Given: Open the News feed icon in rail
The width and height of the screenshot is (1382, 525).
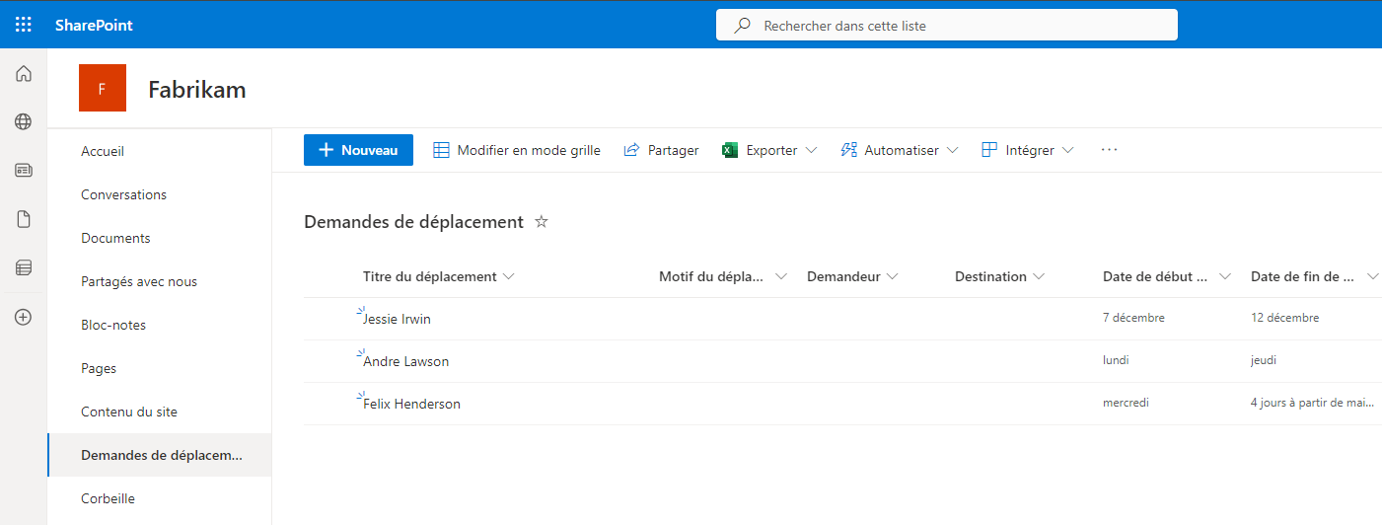Looking at the screenshot, I should pyautogui.click(x=24, y=171).
